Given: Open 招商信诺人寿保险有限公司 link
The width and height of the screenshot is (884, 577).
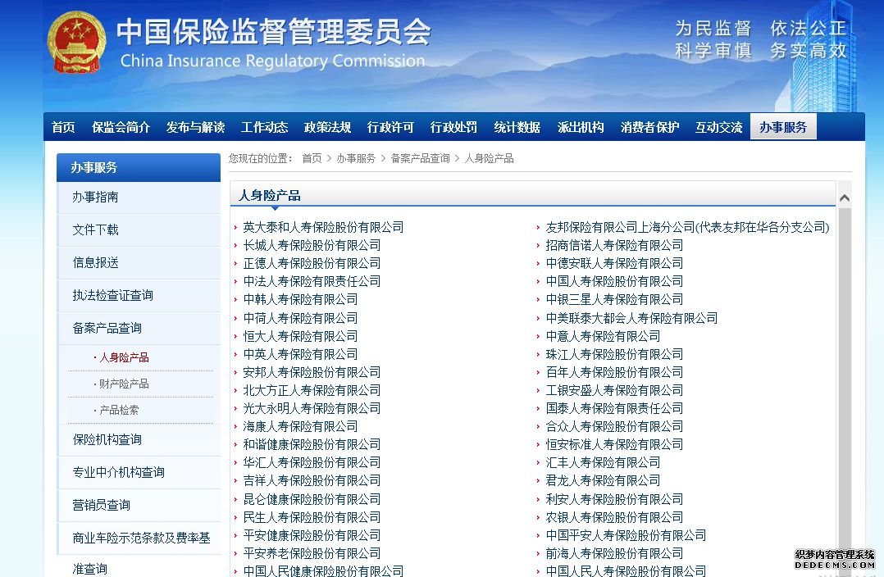Looking at the screenshot, I should (x=614, y=245).
